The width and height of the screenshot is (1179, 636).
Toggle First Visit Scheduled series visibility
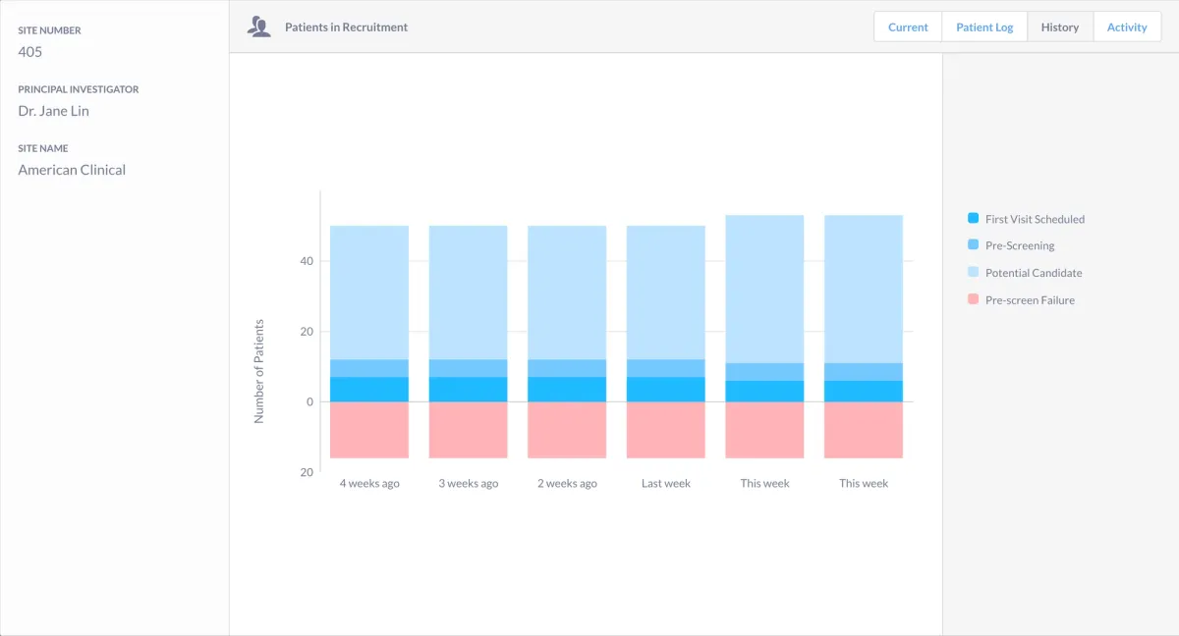[x=1025, y=218]
